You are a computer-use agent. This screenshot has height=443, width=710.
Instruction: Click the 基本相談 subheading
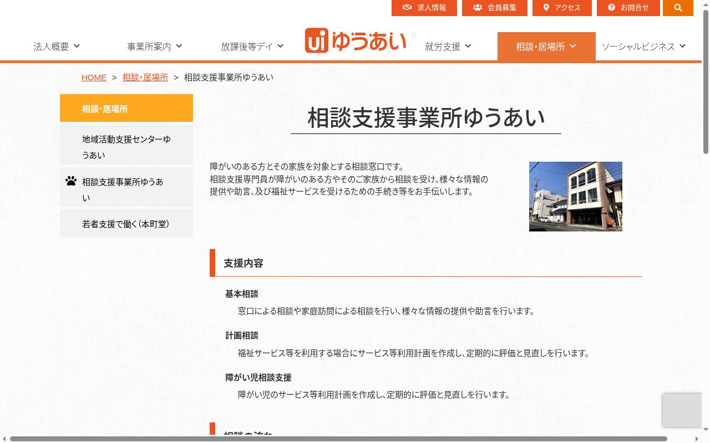click(x=242, y=293)
